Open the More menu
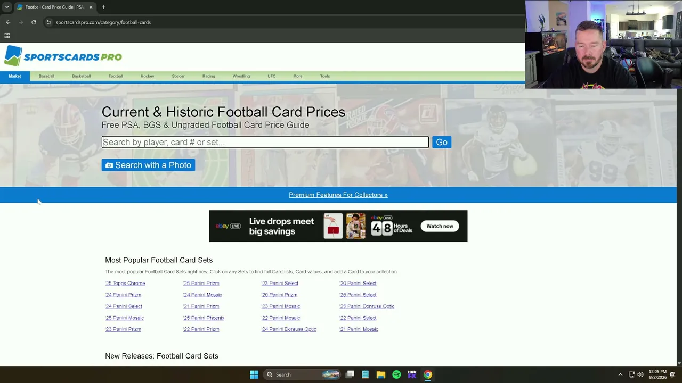682x383 pixels. [x=298, y=76]
